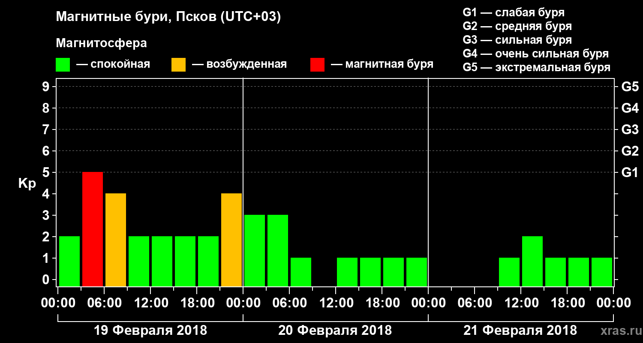The image size is (643, 343).
Task: Click the 'G5' label on the right axis
Action: [630, 87]
